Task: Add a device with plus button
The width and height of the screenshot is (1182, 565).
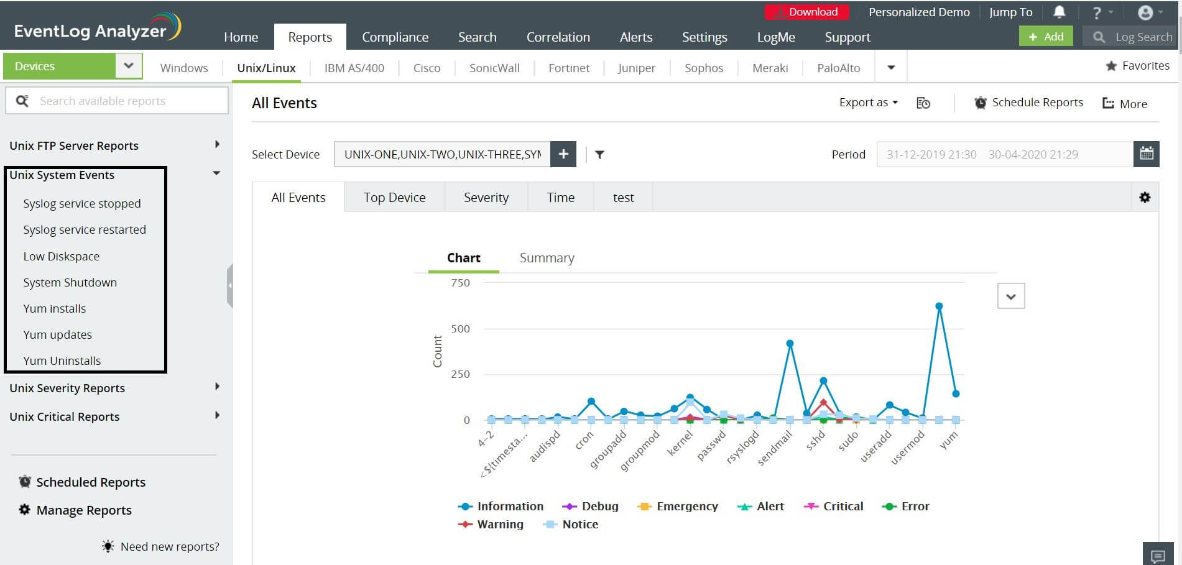Action: (563, 154)
